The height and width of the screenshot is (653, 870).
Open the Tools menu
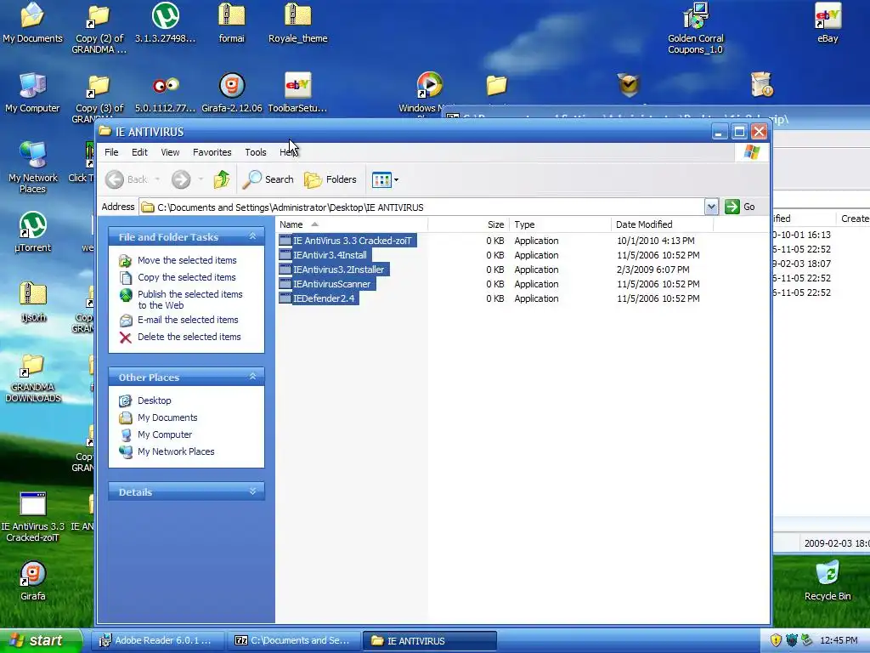pos(255,152)
